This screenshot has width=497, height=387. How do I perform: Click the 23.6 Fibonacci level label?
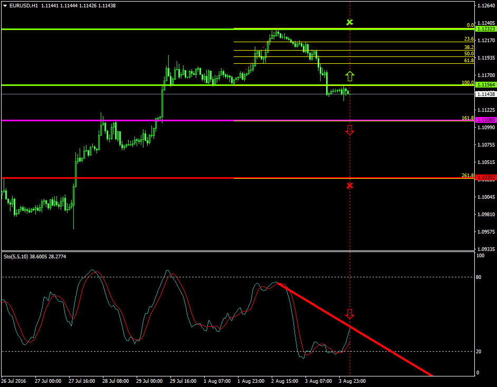[469, 39]
